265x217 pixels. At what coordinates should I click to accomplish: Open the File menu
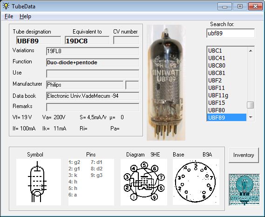click(9, 16)
